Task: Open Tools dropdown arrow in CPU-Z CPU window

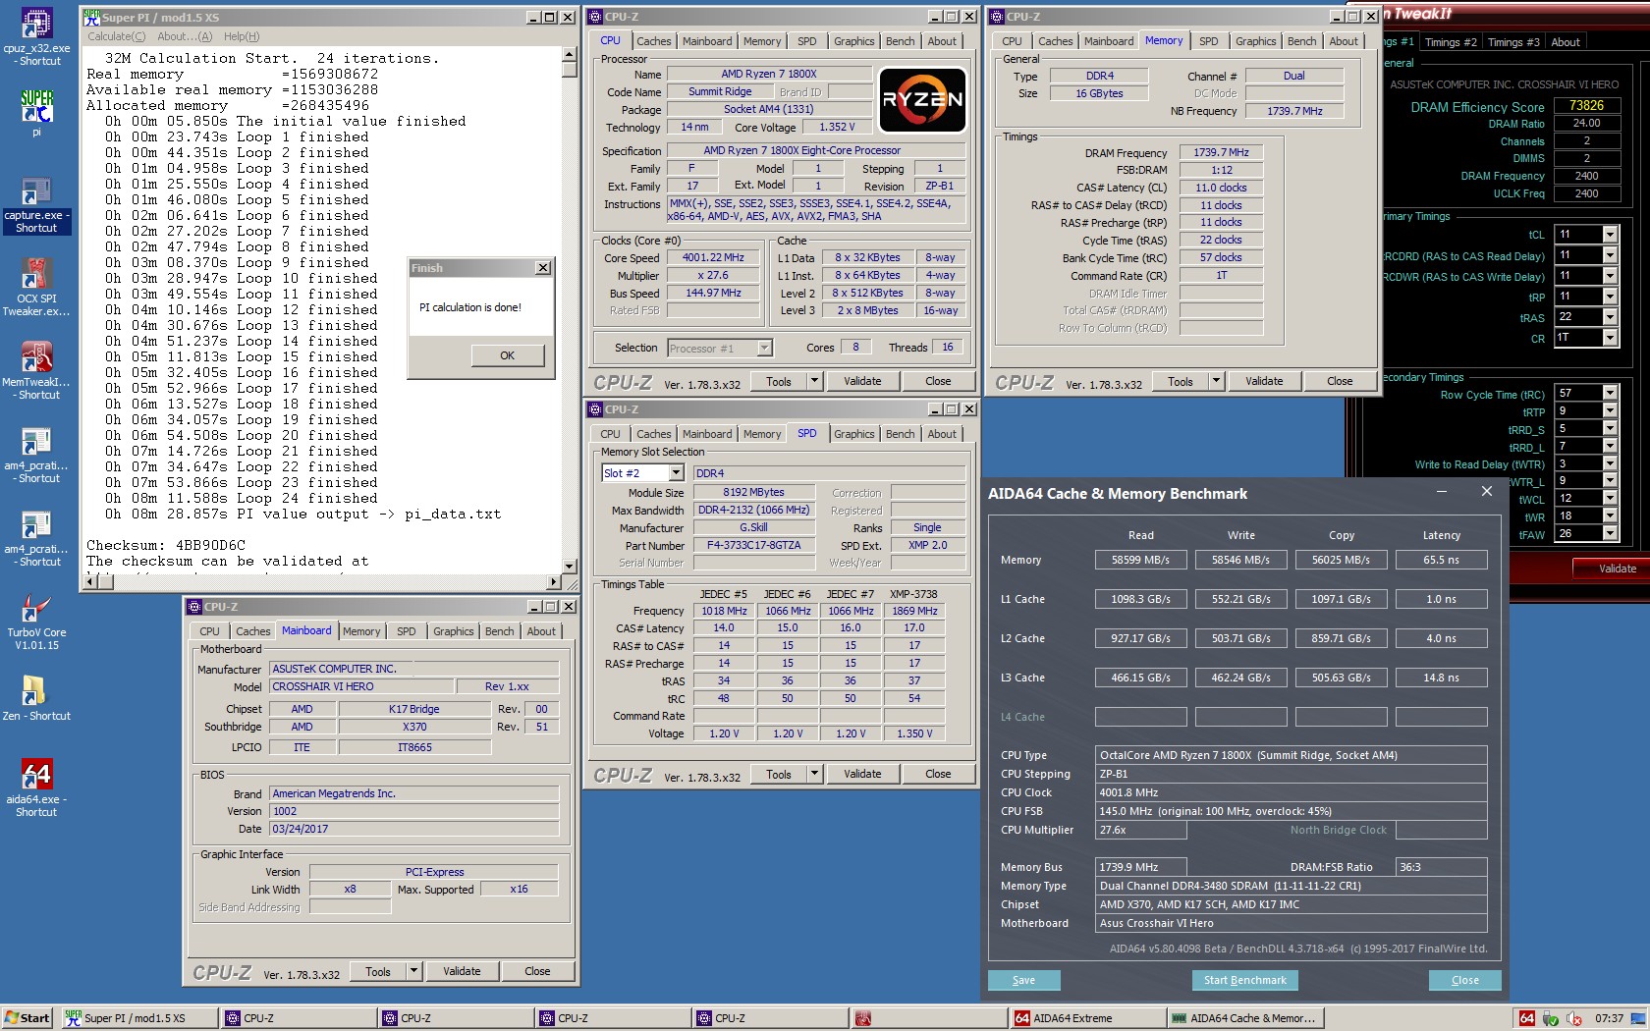Action: click(814, 381)
